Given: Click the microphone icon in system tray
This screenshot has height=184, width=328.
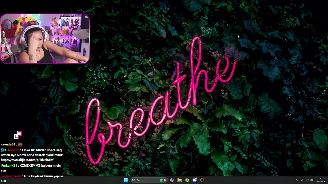Looking at the screenshot, I should point(302,180).
